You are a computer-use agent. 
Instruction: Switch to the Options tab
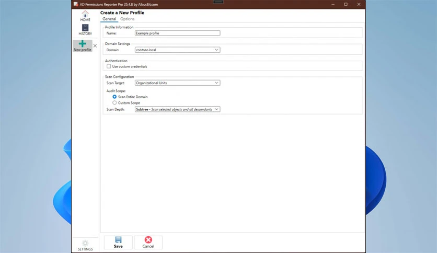(x=127, y=19)
